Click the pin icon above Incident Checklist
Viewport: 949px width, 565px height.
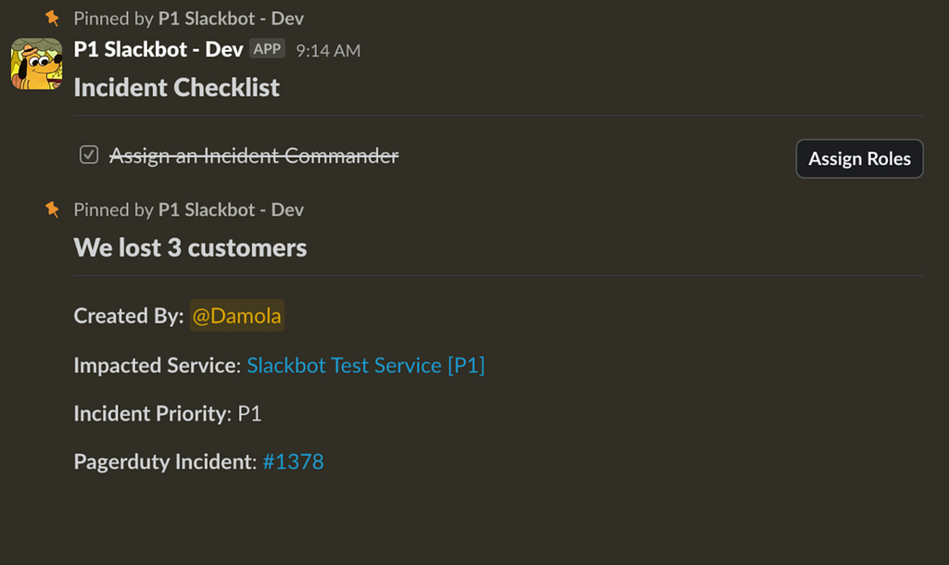pyautogui.click(x=53, y=19)
